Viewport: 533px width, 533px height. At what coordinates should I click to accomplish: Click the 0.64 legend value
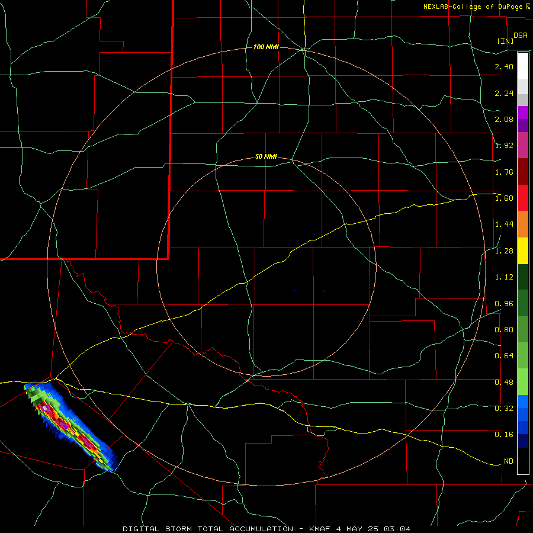[x=504, y=356]
